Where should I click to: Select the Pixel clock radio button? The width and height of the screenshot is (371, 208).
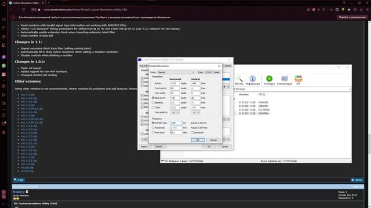pos(153,132)
